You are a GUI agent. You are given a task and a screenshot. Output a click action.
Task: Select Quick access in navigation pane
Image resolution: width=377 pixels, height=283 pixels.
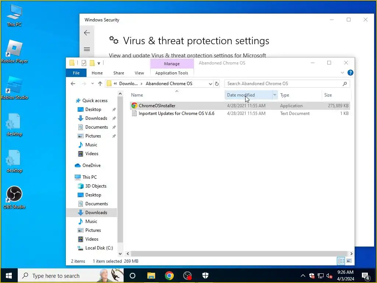(x=95, y=101)
